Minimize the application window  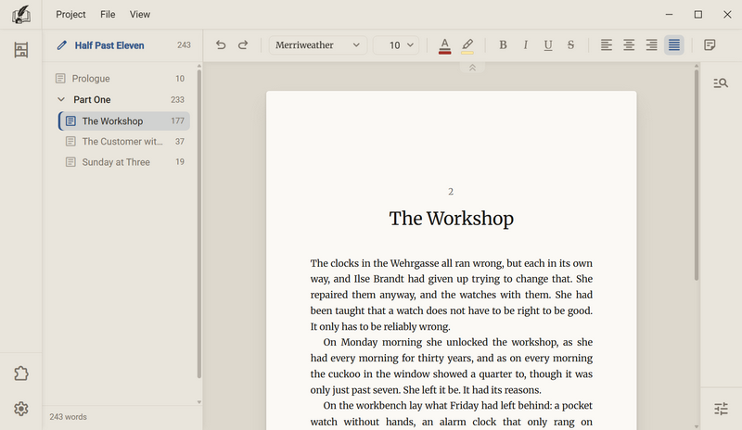[669, 15]
